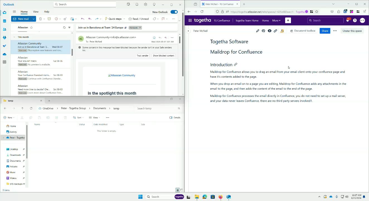Toggle Outlook navigation pane hamburger
The height and width of the screenshot is (201, 369).
tap(14, 12)
